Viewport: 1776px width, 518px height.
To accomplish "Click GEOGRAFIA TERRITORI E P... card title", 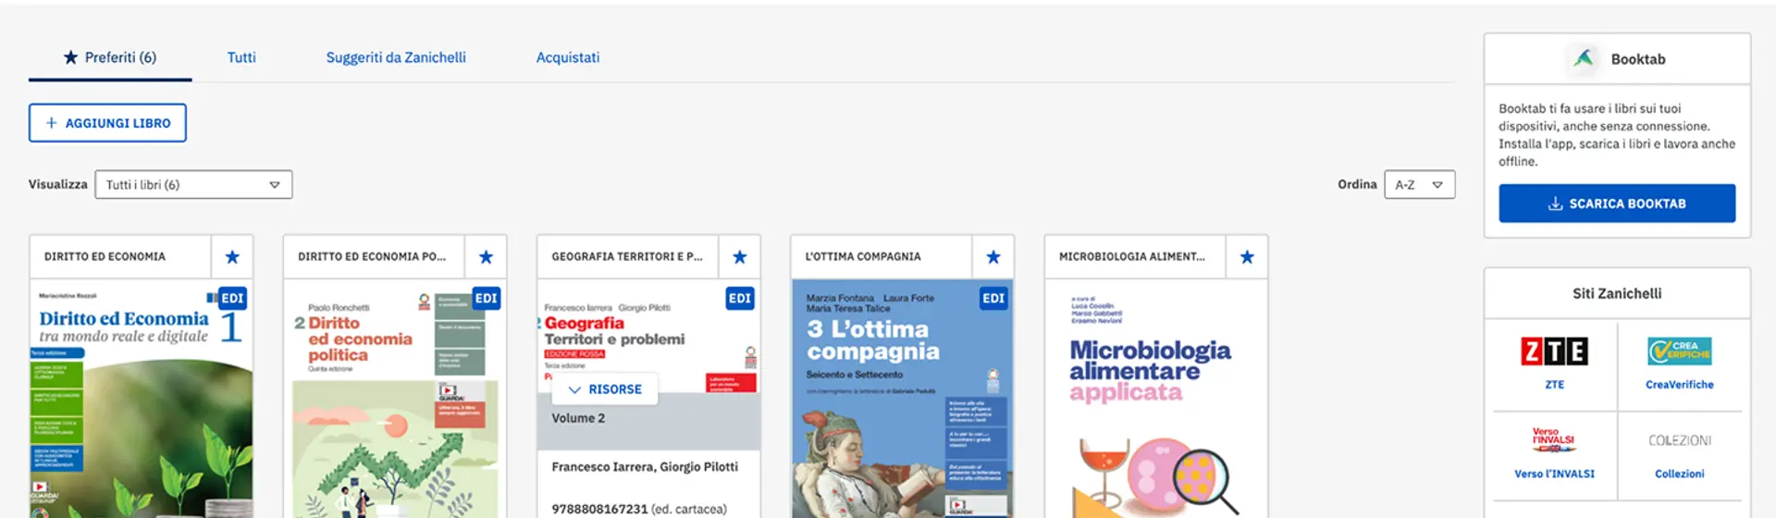I will [627, 257].
